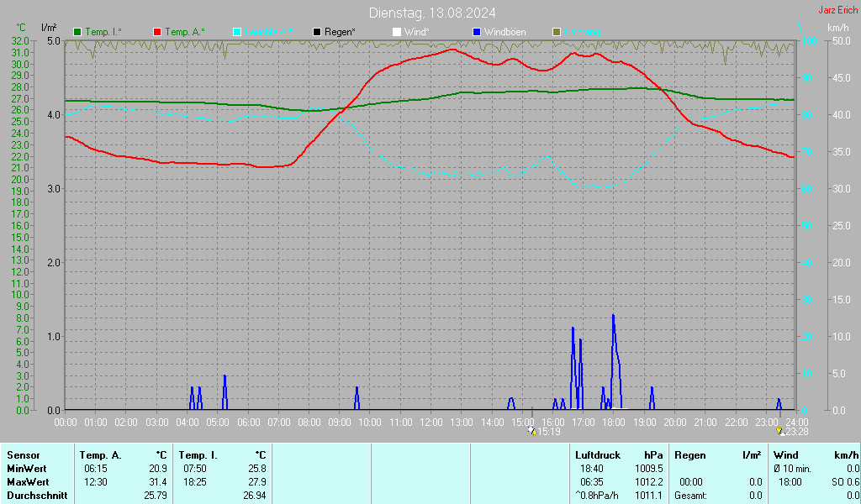Click the 'Temp. I.' column header
Image resolution: width=861 pixels, height=504 pixels.
coord(198,455)
